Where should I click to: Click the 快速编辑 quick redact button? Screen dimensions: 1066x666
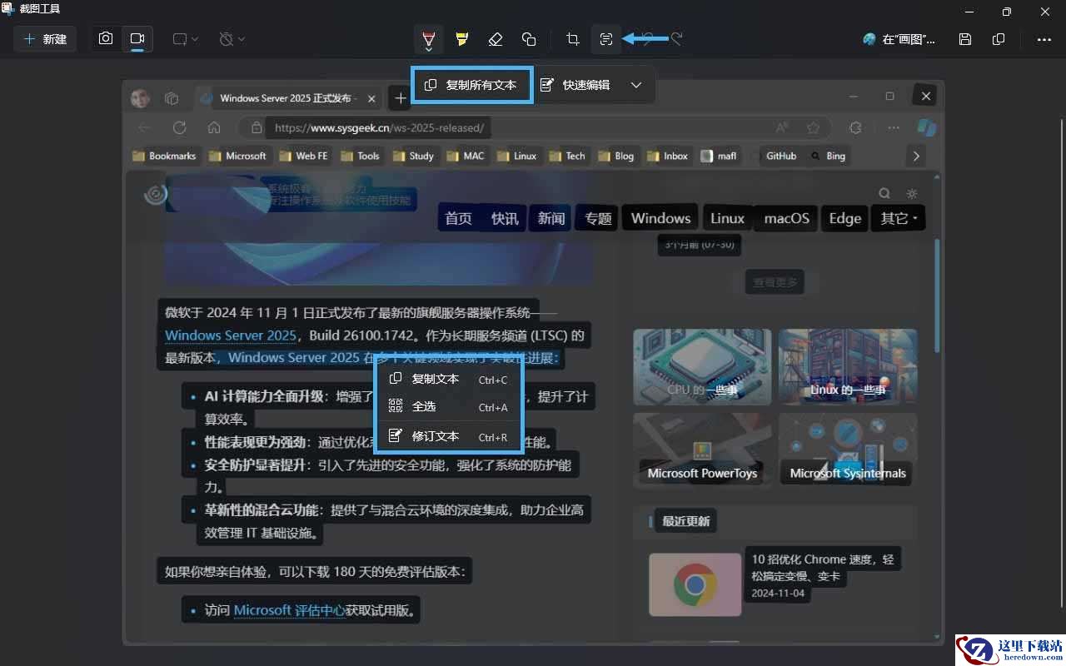pyautogui.click(x=575, y=85)
